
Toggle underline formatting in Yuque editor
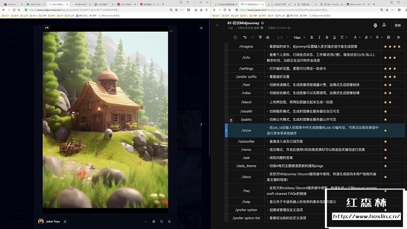[x=334, y=37]
